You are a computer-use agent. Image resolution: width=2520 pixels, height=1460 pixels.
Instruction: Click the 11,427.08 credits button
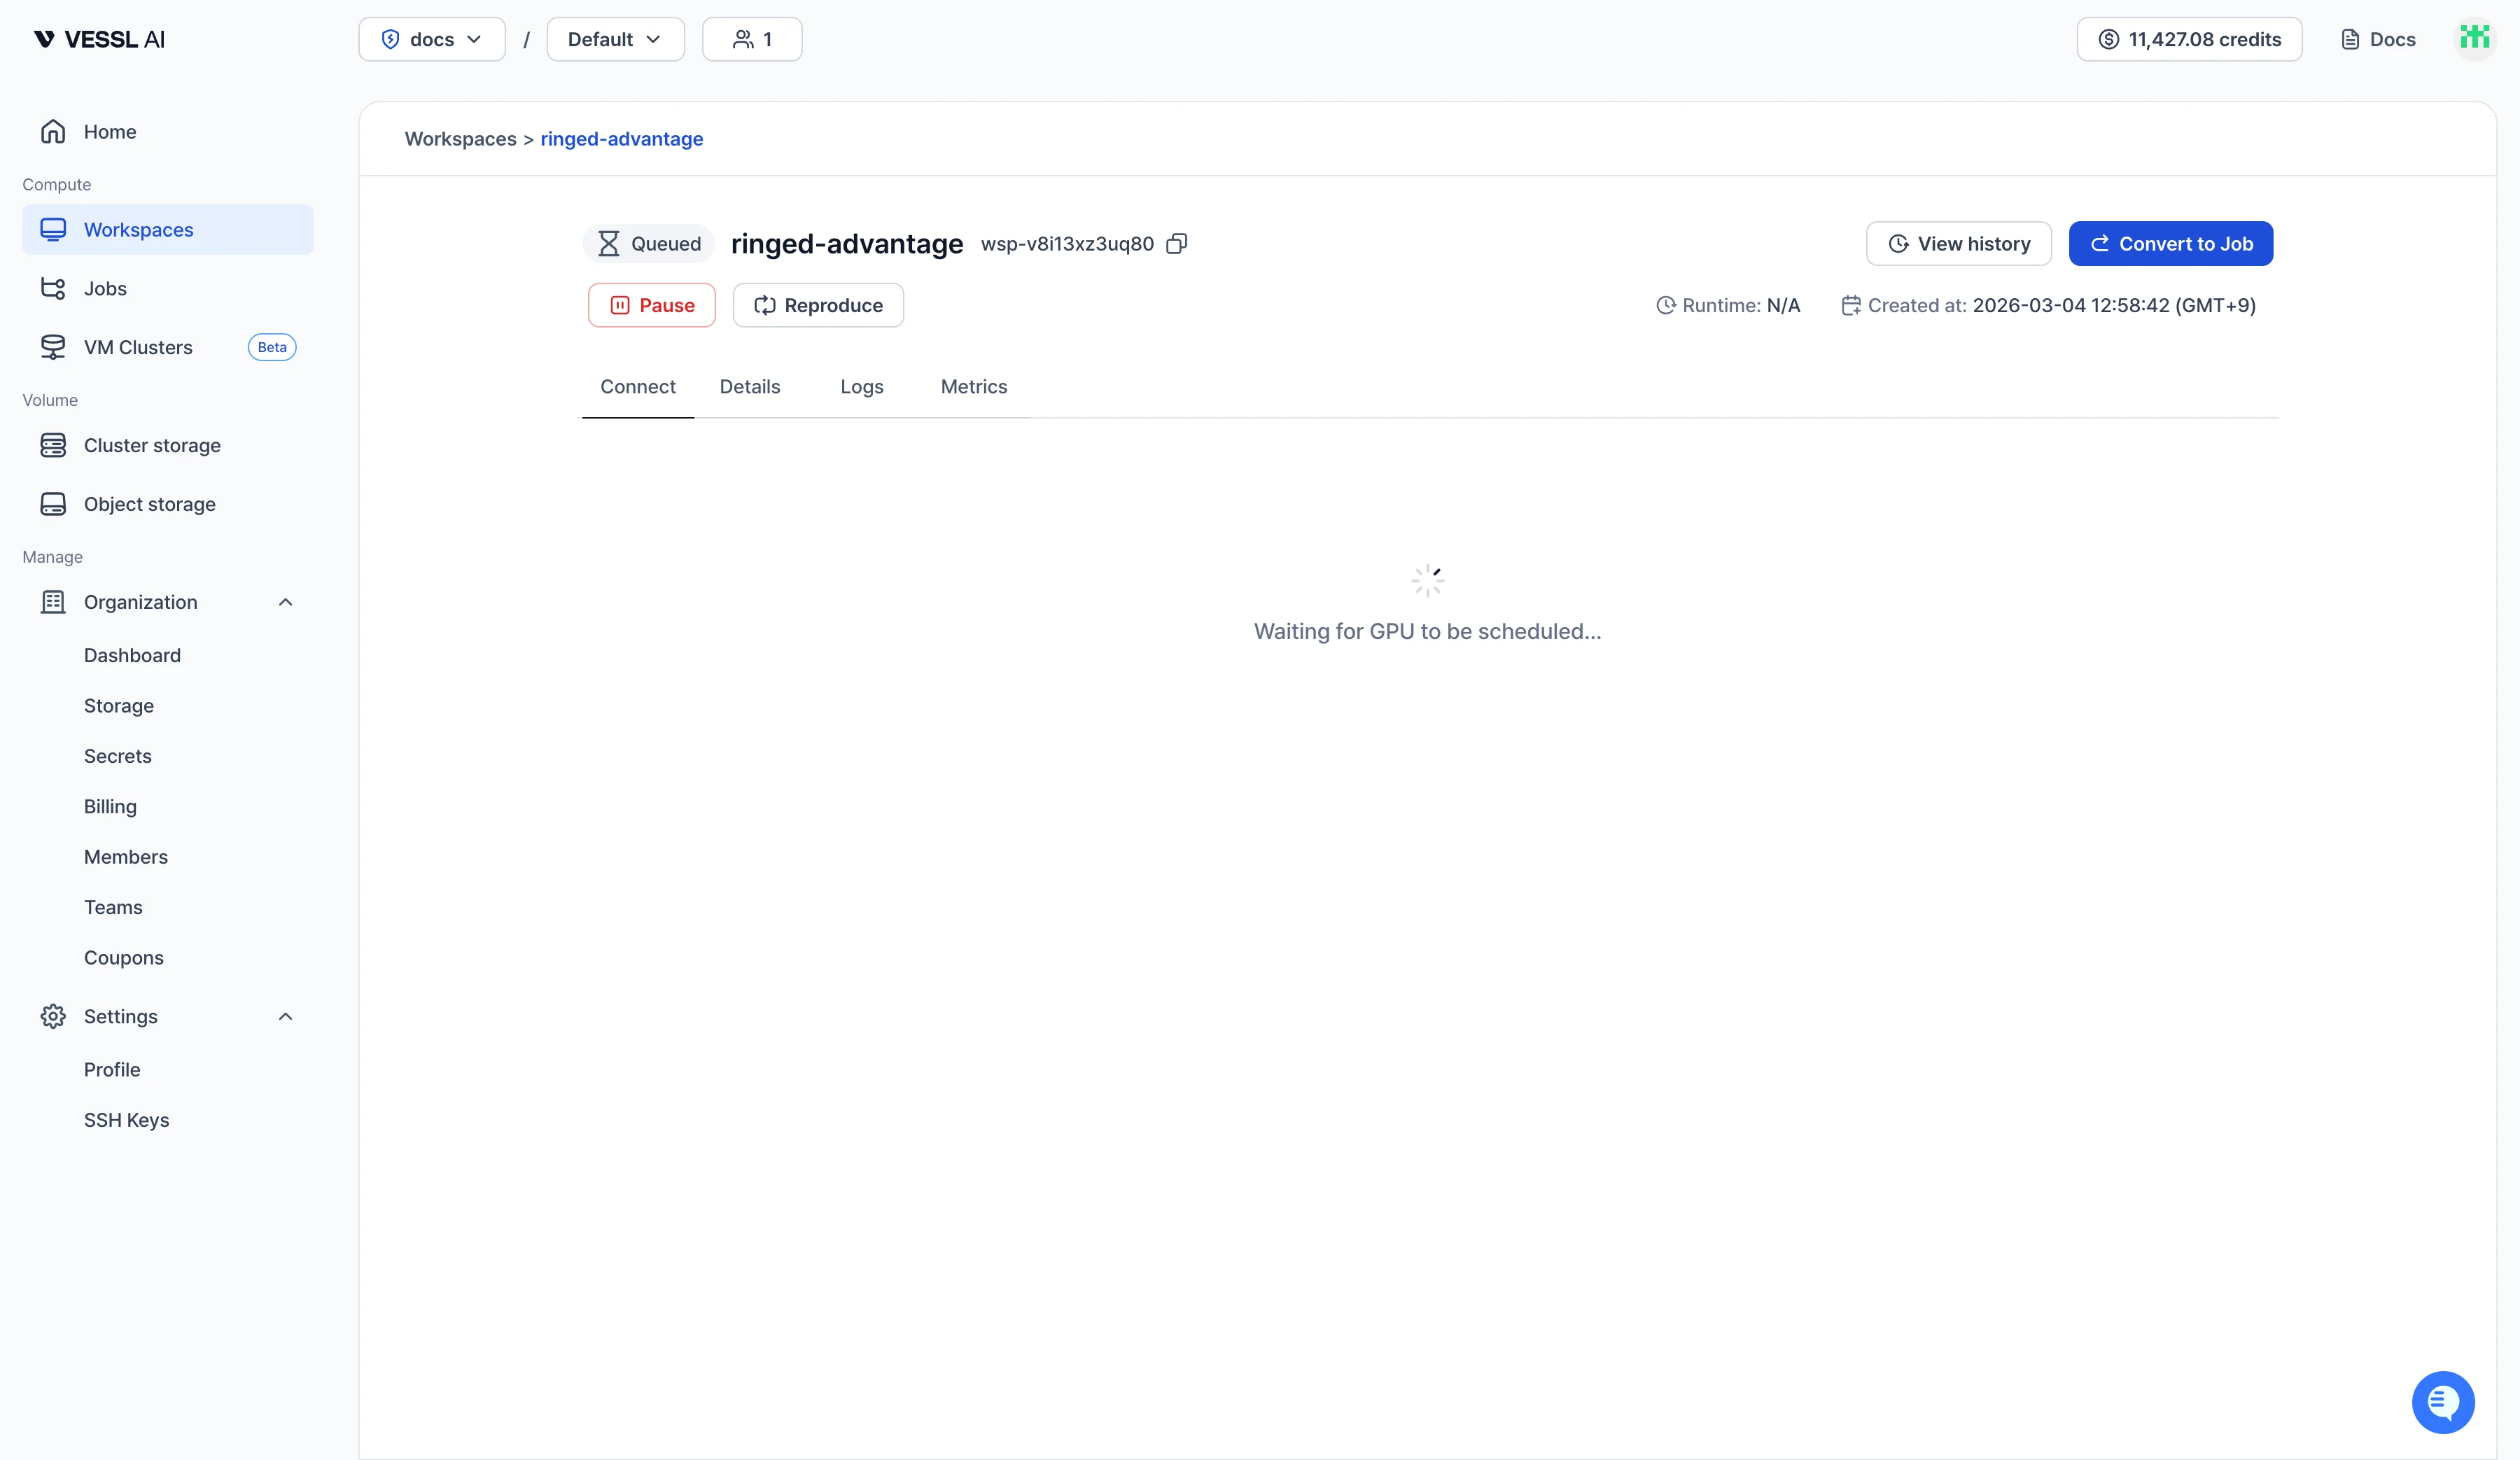tap(2189, 39)
